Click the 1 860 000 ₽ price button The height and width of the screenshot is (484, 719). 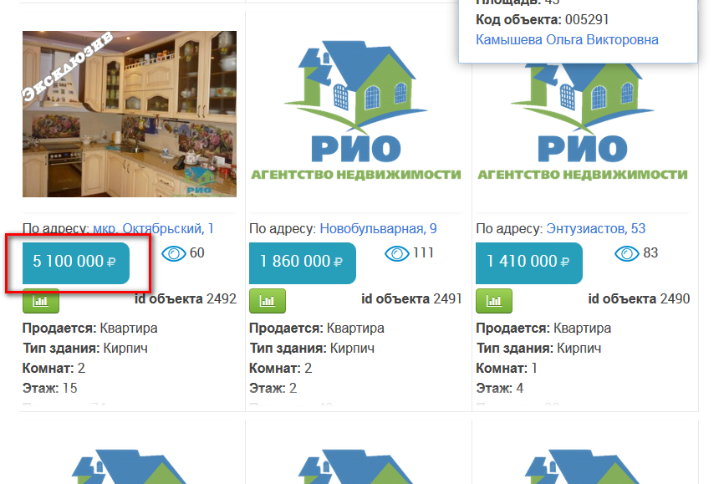click(302, 263)
